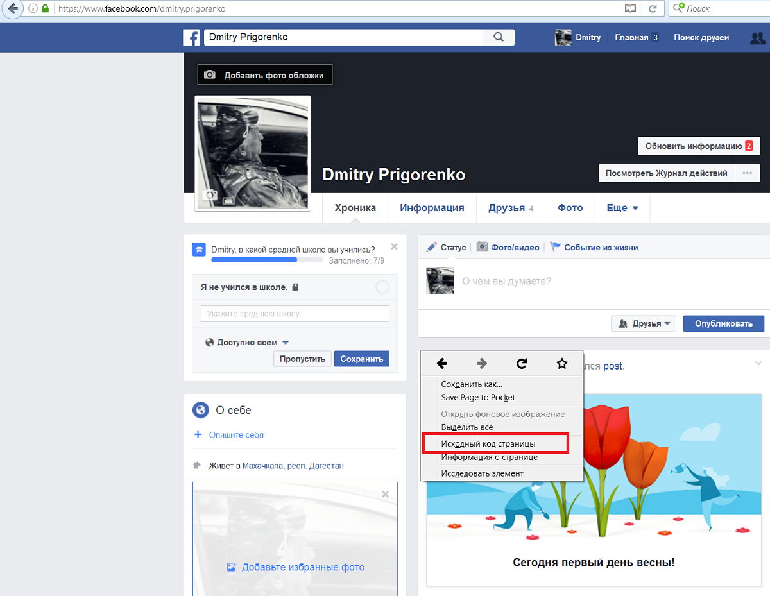
Task: Click the 'Обновить информацию' button
Action: tap(699, 146)
